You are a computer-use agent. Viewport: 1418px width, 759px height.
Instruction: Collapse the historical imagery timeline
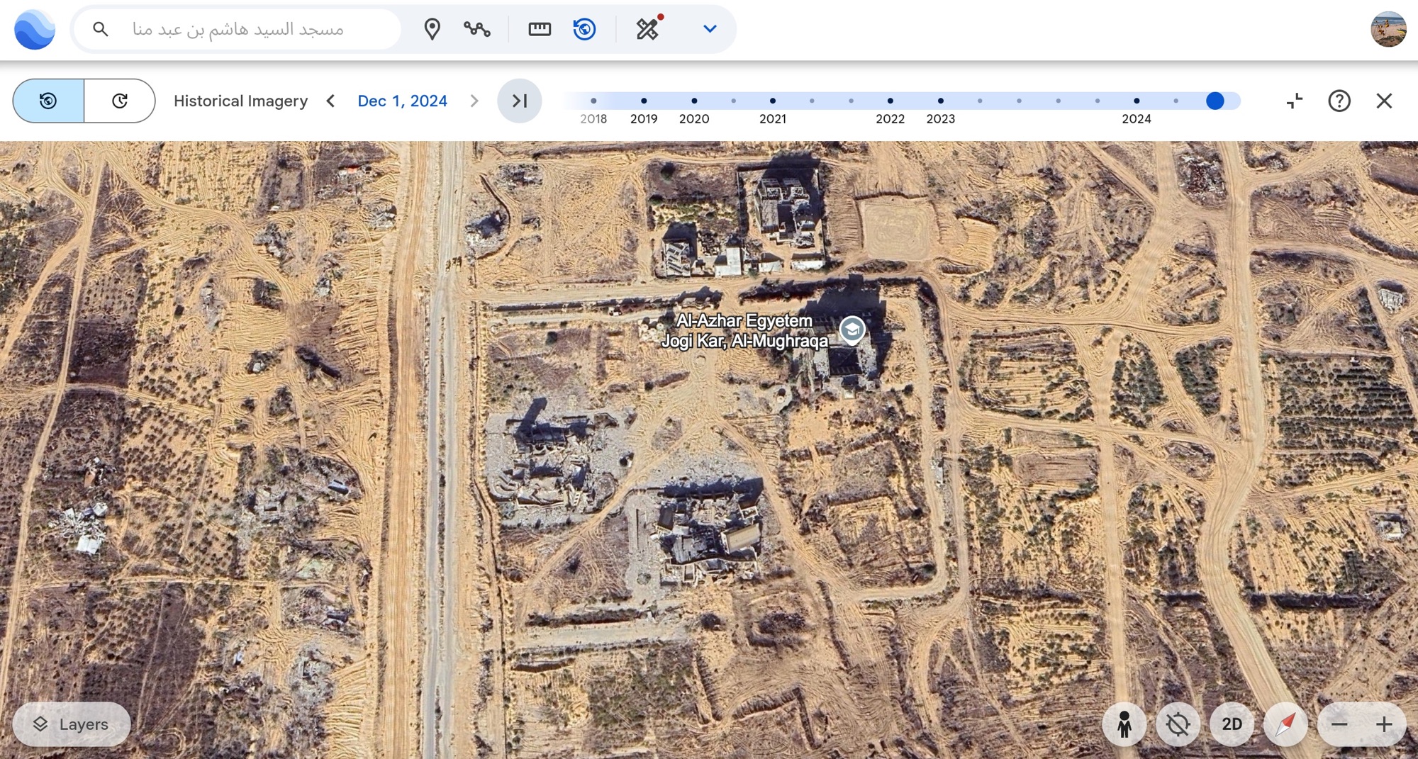click(x=1295, y=101)
